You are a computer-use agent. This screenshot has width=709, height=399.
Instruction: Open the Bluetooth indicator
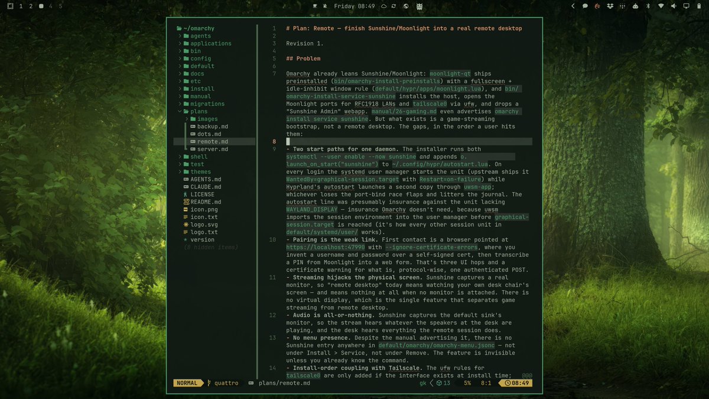[x=648, y=6]
